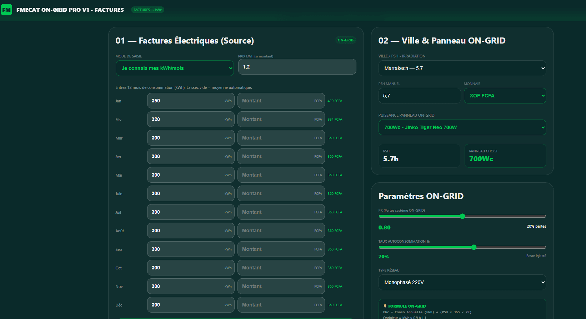Focus the Prix kWh input field
The image size is (586, 319).
pos(297,67)
